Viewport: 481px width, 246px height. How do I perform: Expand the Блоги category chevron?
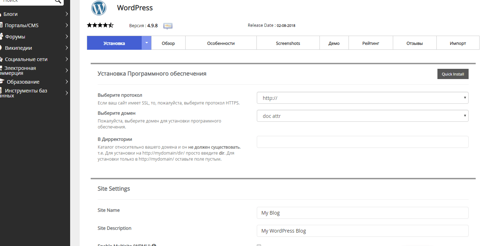67,14
